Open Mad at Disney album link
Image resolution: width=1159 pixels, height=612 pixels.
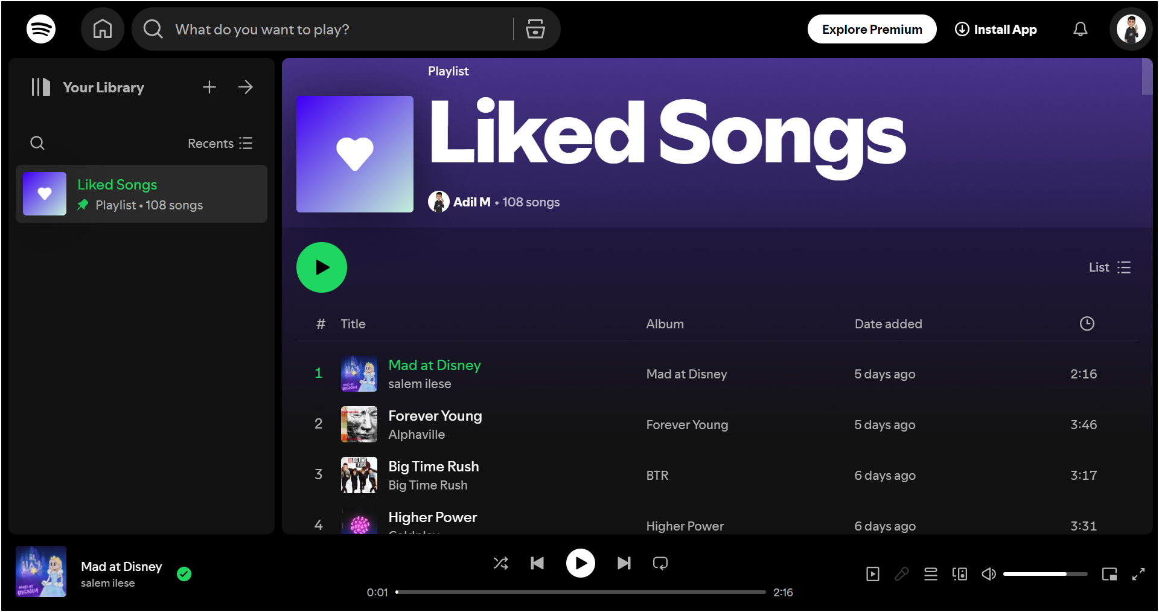click(686, 374)
